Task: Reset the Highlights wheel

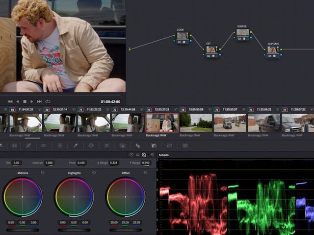Action: click(x=94, y=173)
